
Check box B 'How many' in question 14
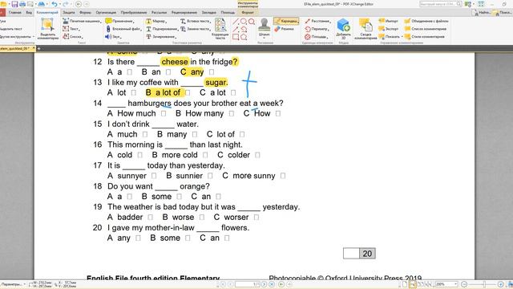point(232,113)
